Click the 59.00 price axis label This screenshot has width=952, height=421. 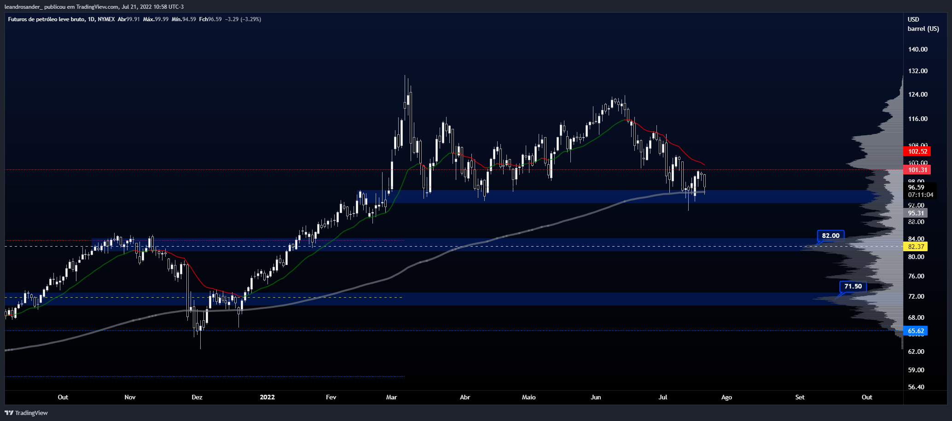pyautogui.click(x=916, y=370)
